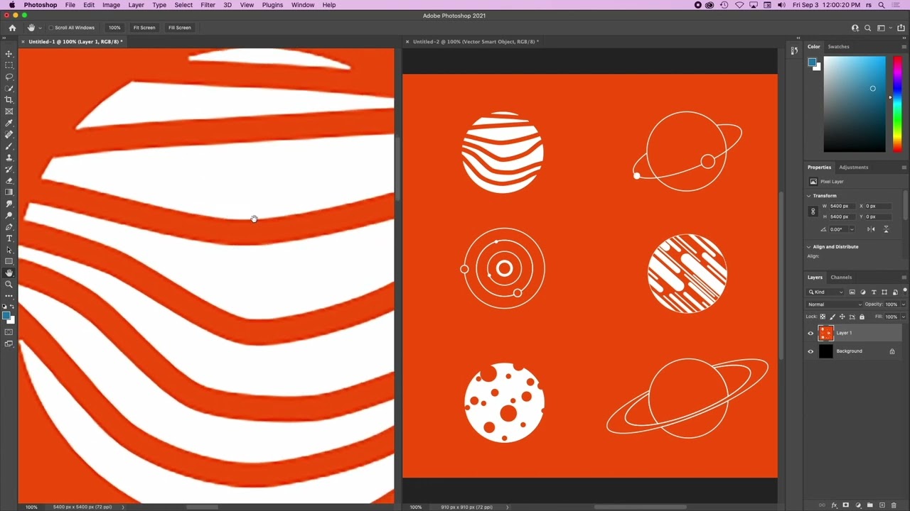Click the color picker field

[855, 104]
